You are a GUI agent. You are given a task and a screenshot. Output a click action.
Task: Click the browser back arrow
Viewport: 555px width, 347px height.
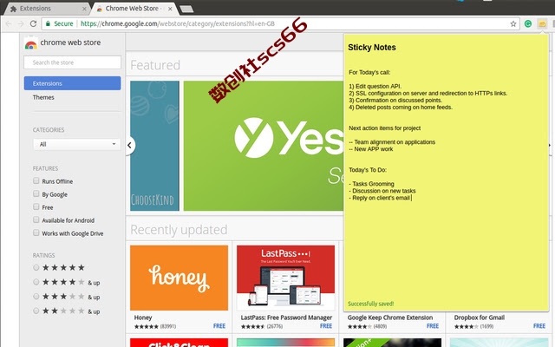9,23
